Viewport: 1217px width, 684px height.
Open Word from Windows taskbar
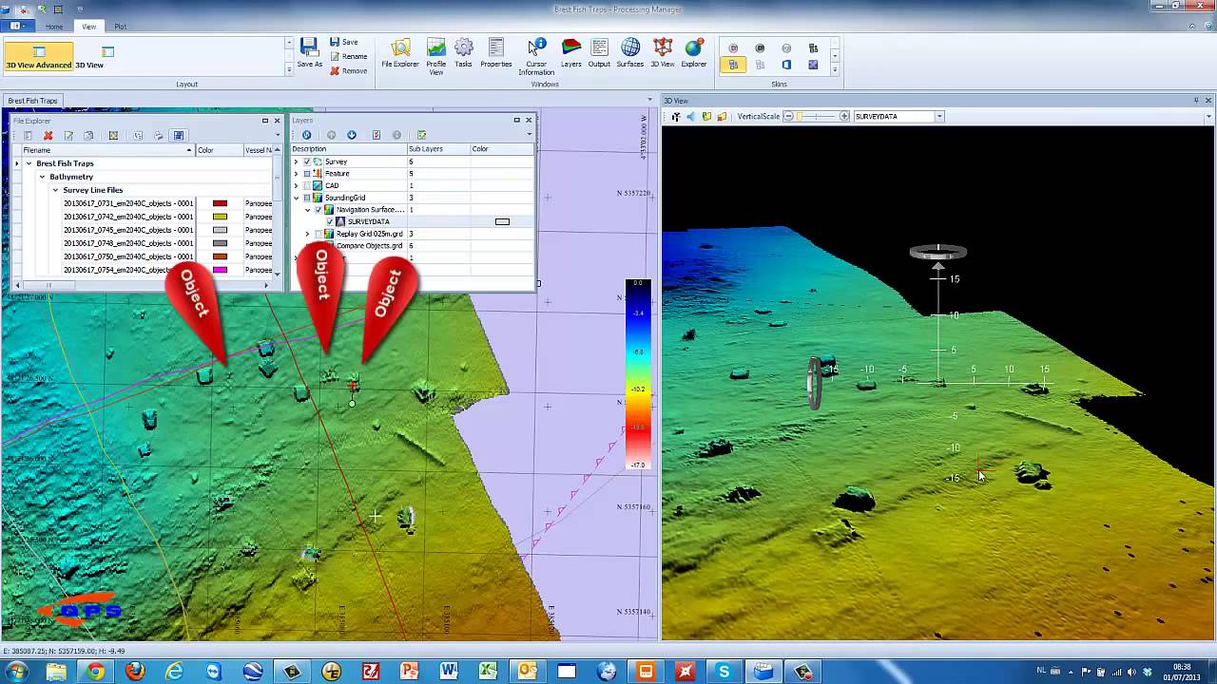coord(448,672)
